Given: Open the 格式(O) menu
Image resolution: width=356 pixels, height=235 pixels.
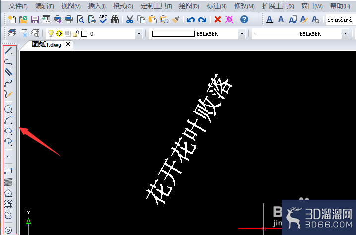Looking at the screenshot, I should pos(123,6).
